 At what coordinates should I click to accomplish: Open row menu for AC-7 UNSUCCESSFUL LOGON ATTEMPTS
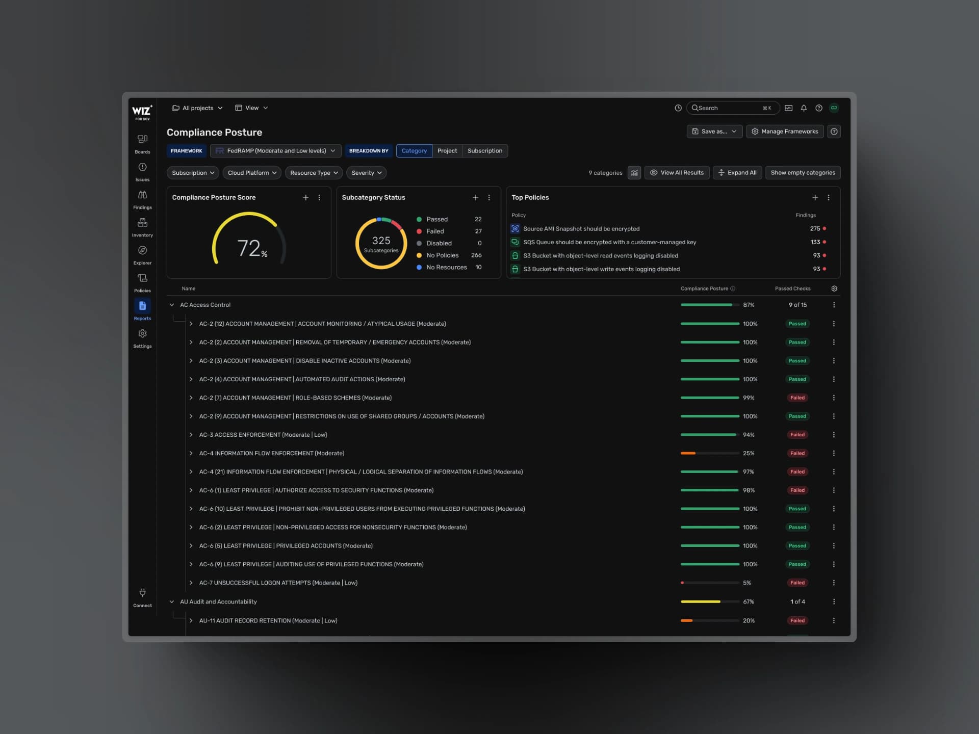point(834,583)
